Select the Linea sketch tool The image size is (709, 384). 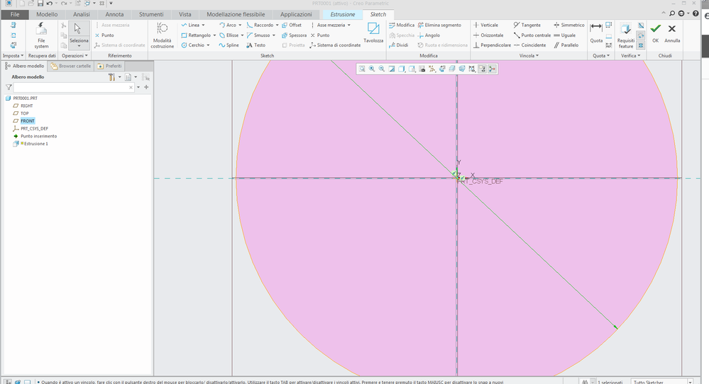click(190, 26)
